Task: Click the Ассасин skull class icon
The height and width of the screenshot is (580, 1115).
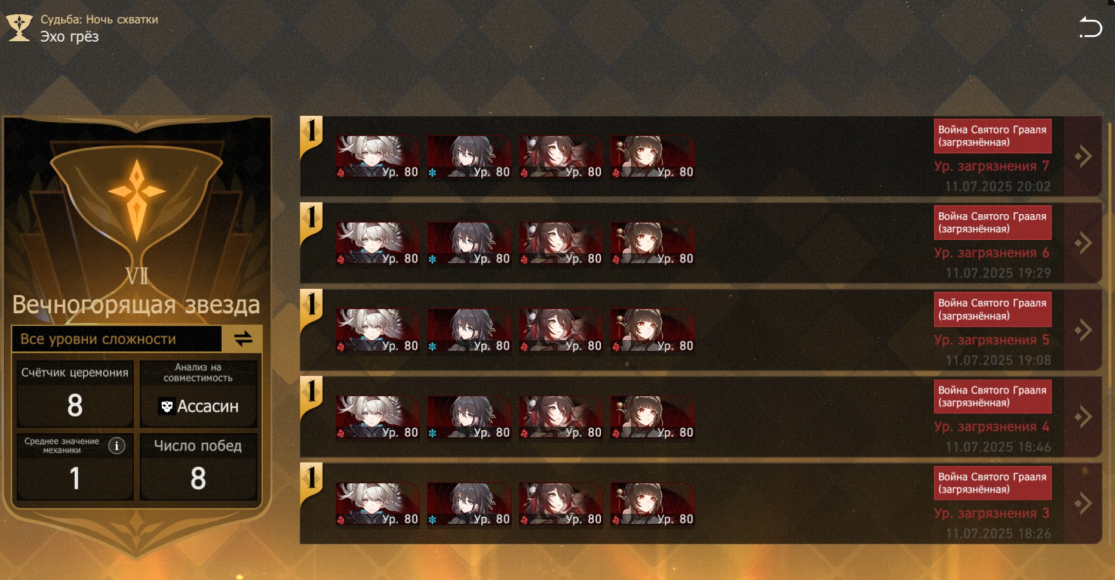Action: [x=167, y=406]
